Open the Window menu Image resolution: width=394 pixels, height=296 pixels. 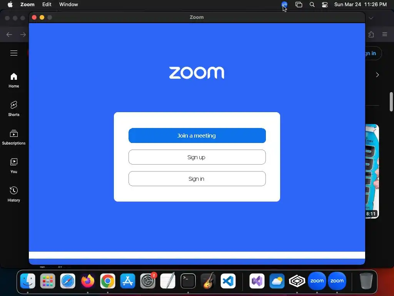click(x=68, y=5)
